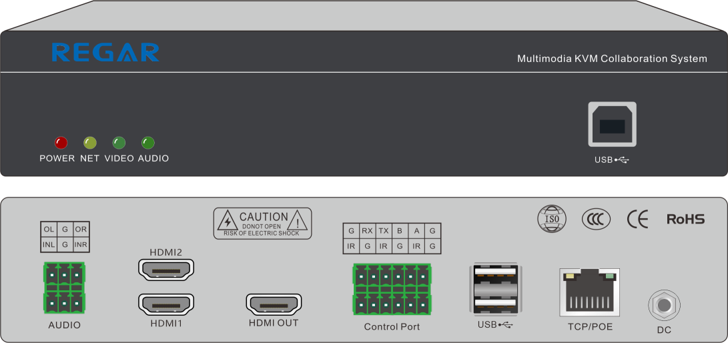Click the round DC power jack

664,306
